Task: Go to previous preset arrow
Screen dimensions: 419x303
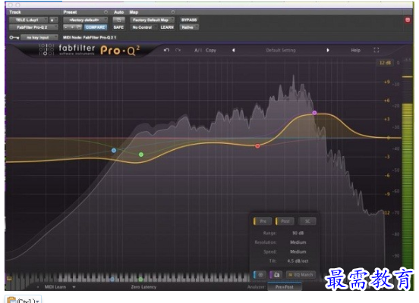Action: (x=234, y=50)
